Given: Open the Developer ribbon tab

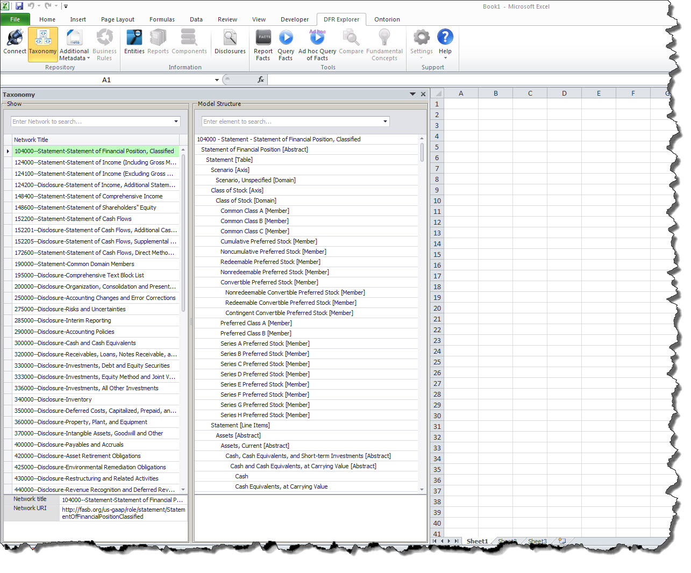Looking at the screenshot, I should tap(295, 19).
